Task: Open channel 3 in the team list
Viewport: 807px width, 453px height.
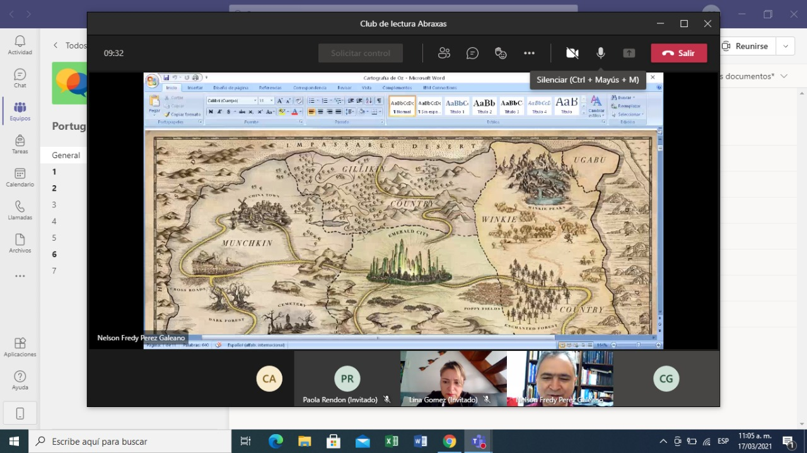Action: click(x=54, y=205)
